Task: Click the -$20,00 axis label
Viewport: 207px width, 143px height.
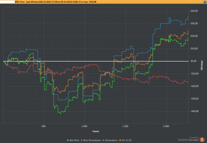Action: coord(195,86)
